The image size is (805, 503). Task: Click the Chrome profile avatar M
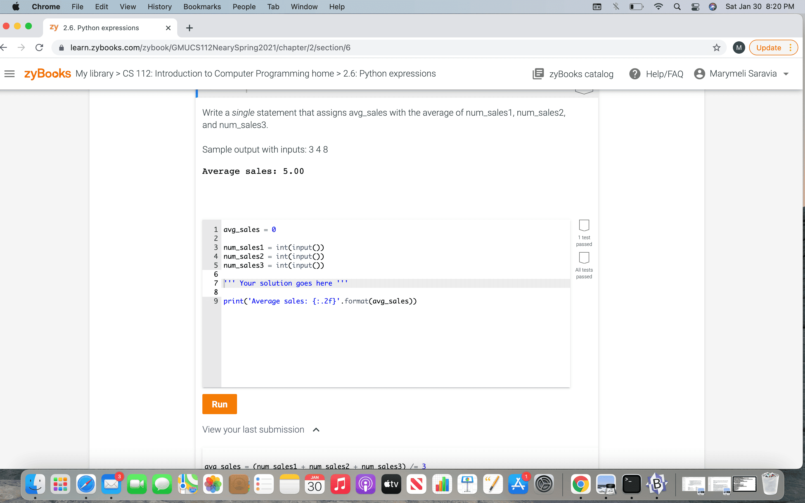click(x=738, y=48)
